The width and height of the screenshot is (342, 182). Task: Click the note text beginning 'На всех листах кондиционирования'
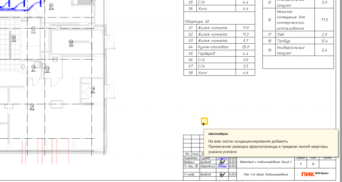[x=248, y=141]
